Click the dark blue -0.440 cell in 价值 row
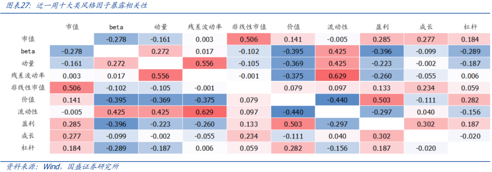The width and height of the screenshot is (492, 172). [337, 100]
